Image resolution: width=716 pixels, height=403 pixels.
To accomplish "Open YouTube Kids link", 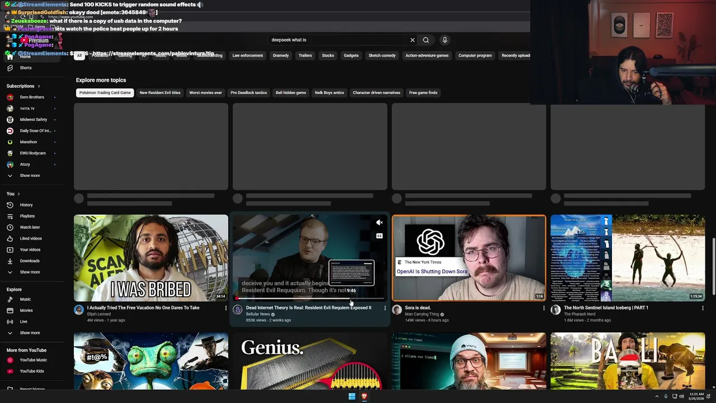I will point(32,371).
